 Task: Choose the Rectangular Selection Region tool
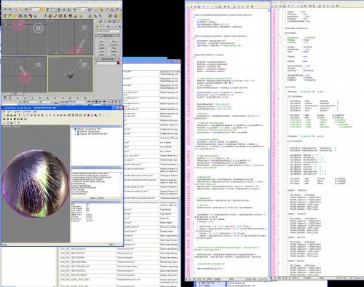point(53,9)
